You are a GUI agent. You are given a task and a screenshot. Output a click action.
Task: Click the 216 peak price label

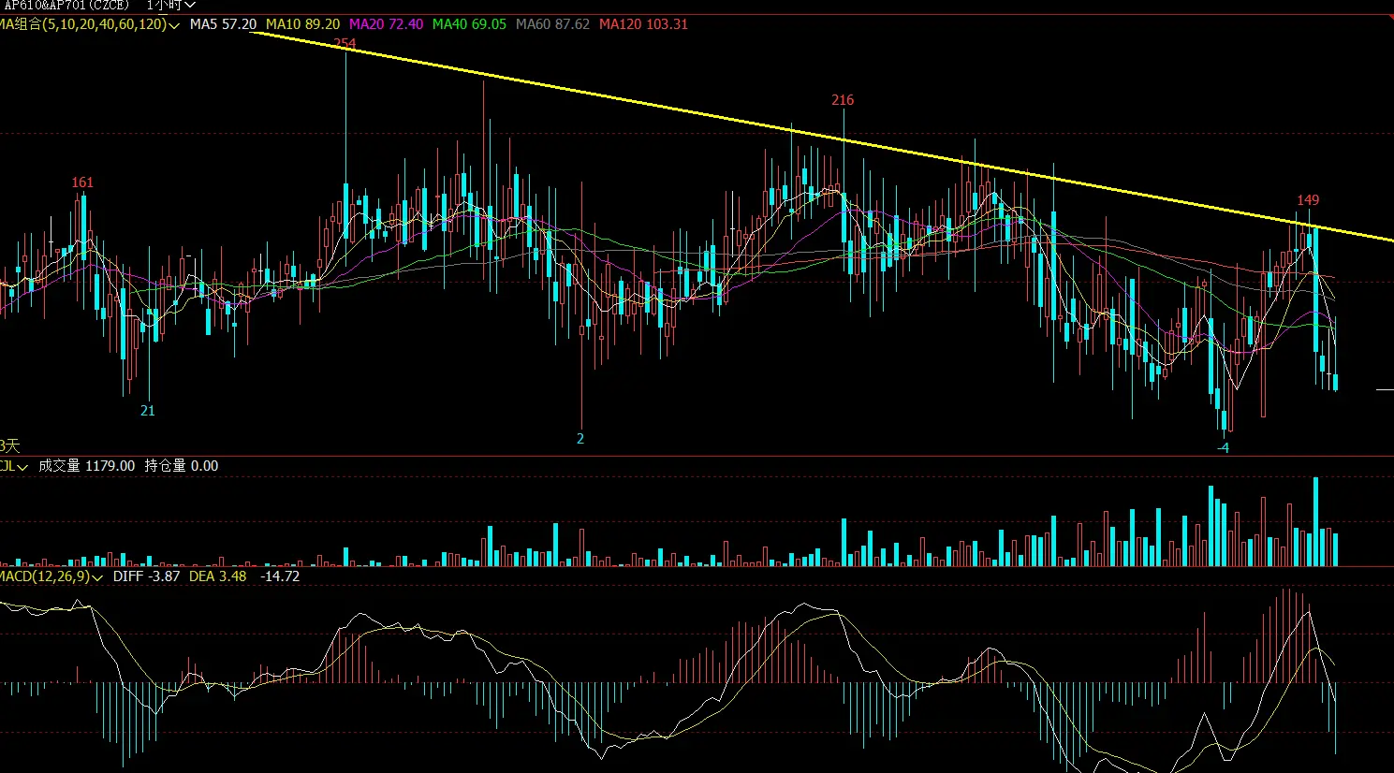coord(843,100)
